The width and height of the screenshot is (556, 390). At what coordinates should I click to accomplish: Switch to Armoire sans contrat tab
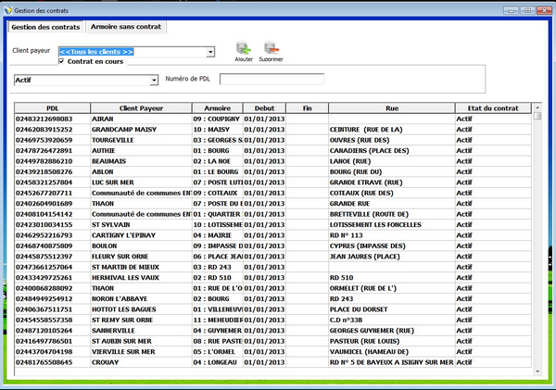pos(125,27)
